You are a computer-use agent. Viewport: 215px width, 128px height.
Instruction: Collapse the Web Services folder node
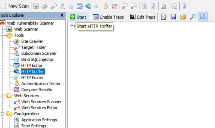2,96
